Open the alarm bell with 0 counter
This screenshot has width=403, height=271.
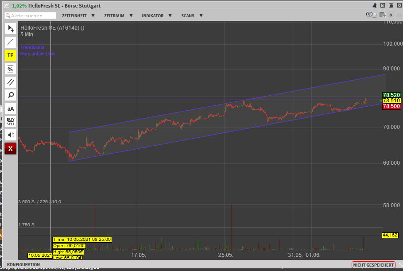371,15
